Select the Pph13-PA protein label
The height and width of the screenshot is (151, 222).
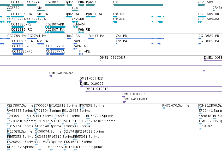[x=97, y=36]
